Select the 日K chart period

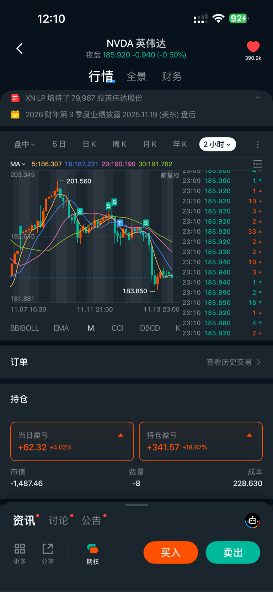89,144
